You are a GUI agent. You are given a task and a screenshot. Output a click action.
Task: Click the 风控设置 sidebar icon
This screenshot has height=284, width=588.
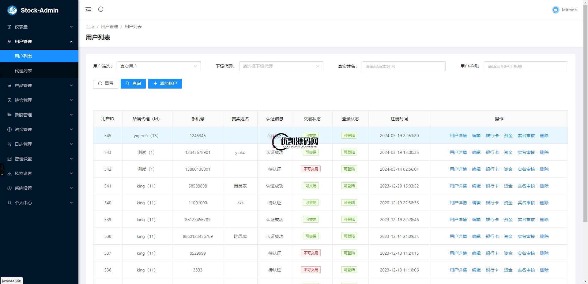point(9,173)
